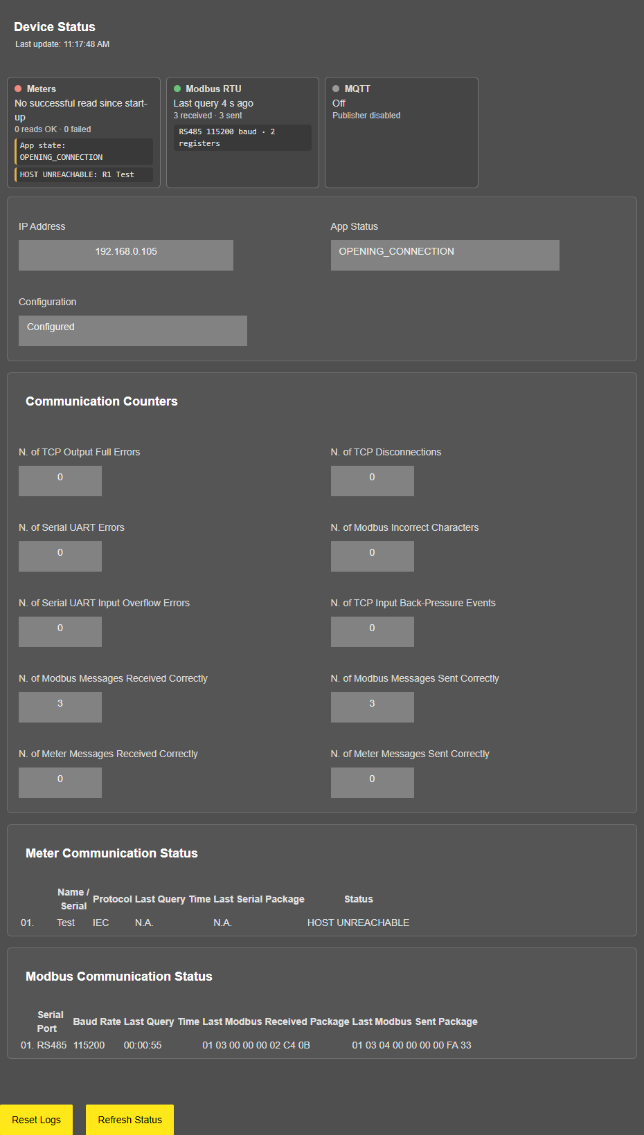Screen dimensions: 644x1135
Task: Select the IP Address field 192.168.0.105
Action: (126, 255)
